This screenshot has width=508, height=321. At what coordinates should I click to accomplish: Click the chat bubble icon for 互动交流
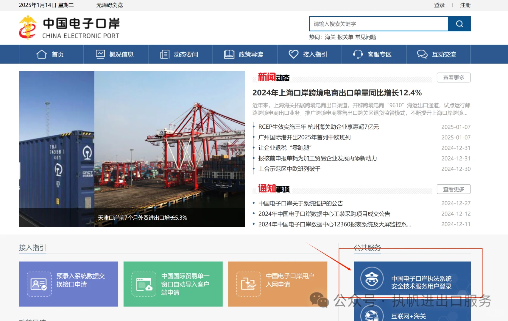pos(422,54)
